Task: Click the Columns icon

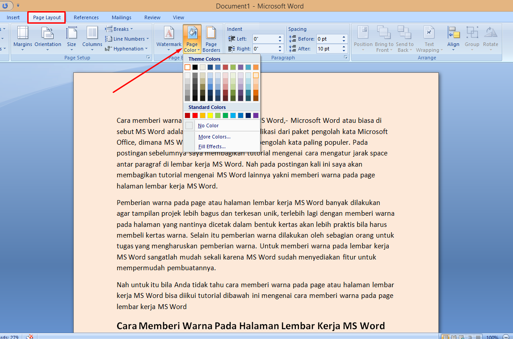Action: [x=92, y=33]
